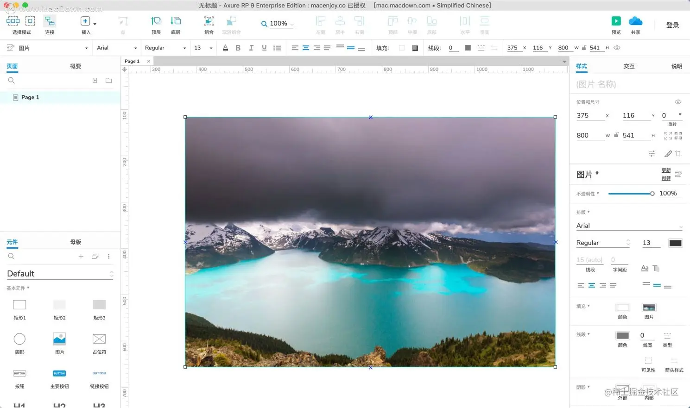The height and width of the screenshot is (408, 690).
Task: Switch to the 概要 outline tab
Action: [x=76, y=66]
